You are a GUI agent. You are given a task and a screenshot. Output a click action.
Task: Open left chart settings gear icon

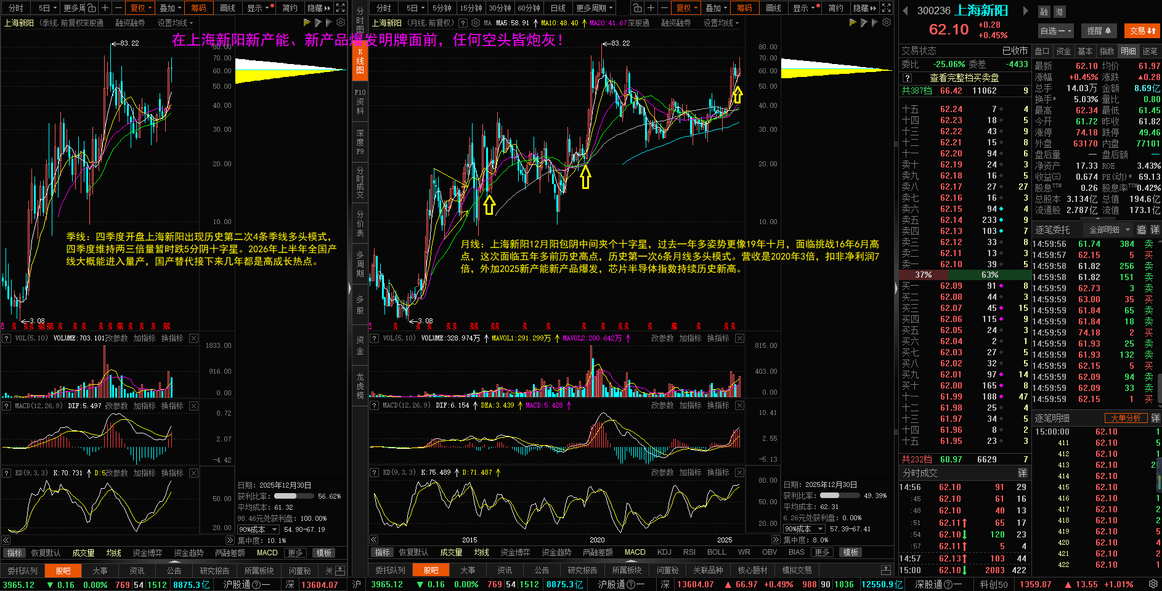point(340,22)
